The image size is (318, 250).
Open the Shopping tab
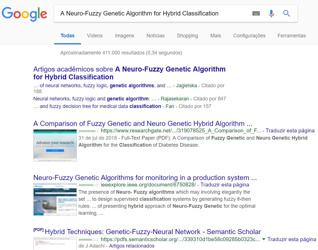(x=187, y=36)
